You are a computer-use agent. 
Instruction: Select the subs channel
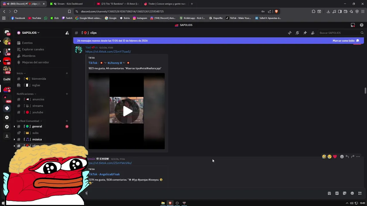click(42, 133)
